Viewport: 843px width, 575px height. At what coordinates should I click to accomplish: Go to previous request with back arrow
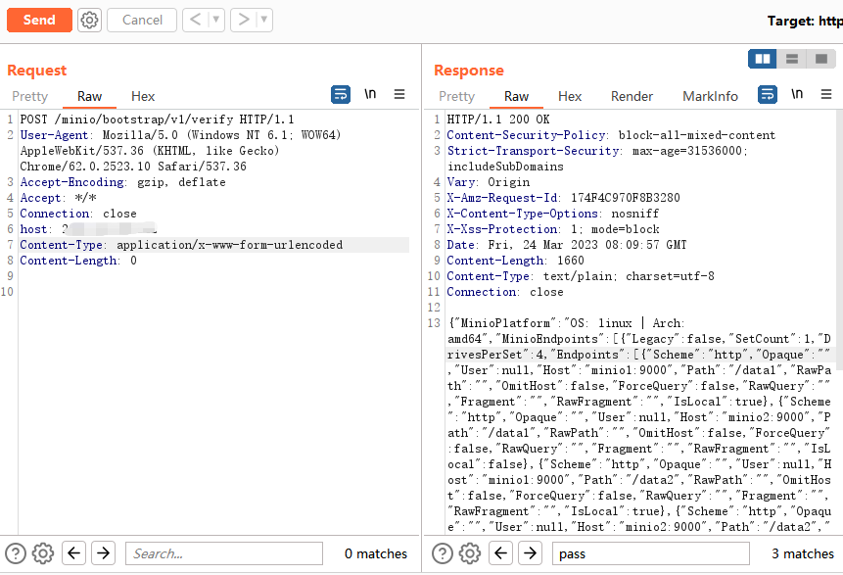coord(196,20)
